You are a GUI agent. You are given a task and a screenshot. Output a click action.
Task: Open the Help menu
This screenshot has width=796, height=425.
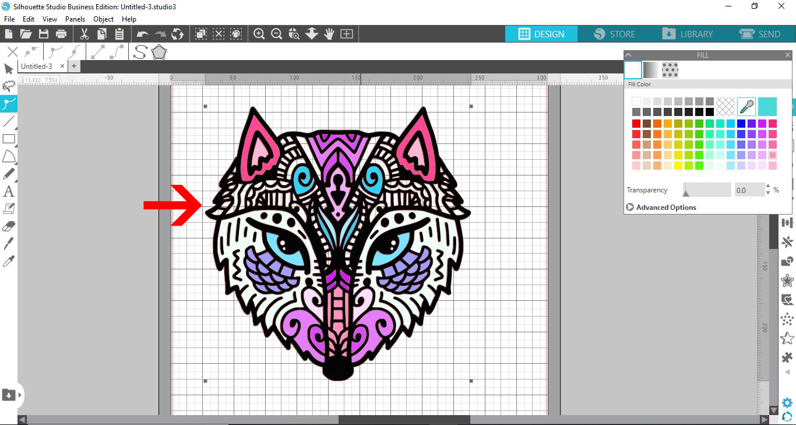[x=129, y=19]
